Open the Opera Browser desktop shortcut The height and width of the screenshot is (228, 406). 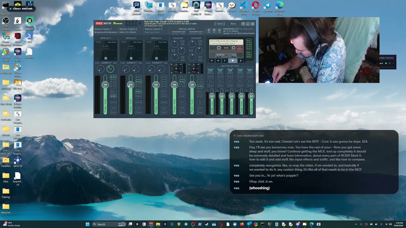(x=255, y=8)
